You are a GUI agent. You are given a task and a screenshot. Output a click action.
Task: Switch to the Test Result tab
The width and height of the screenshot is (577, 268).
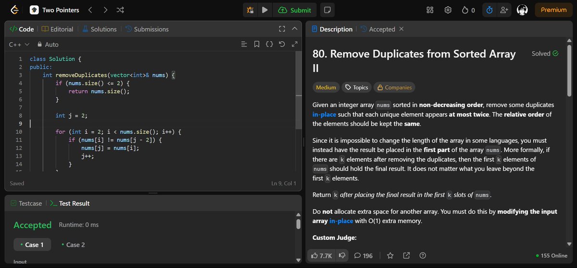click(x=69, y=203)
